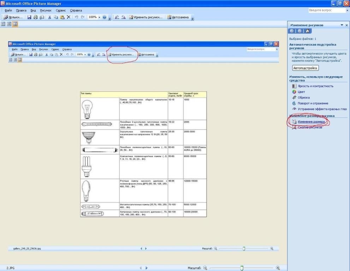Switch to thumbnail view
This screenshot has width=350, height=271.
(x=3, y=24)
